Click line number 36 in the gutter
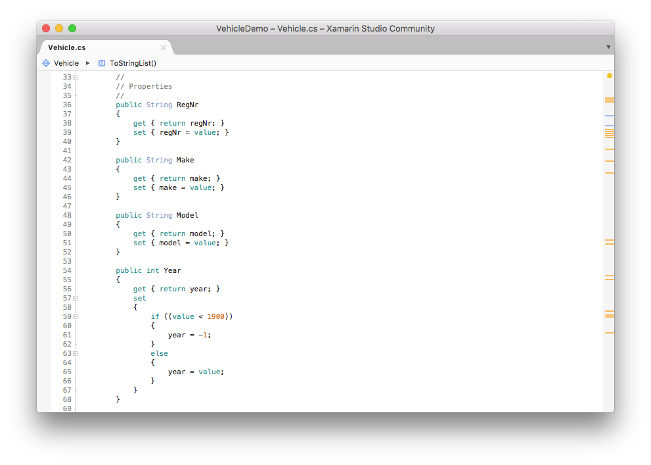 coord(67,105)
